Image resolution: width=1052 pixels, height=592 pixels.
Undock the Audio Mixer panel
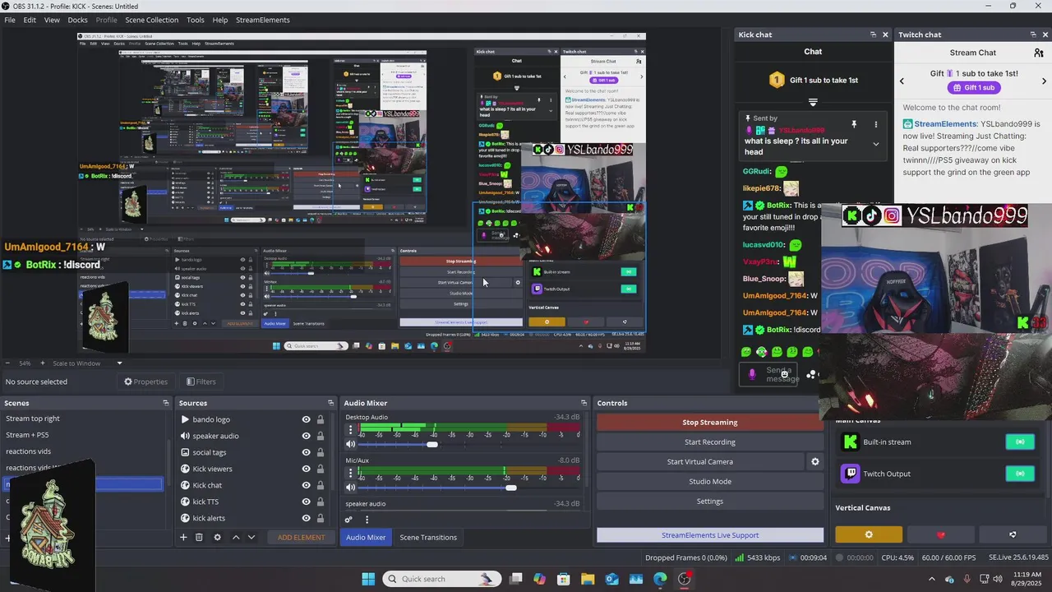(584, 403)
